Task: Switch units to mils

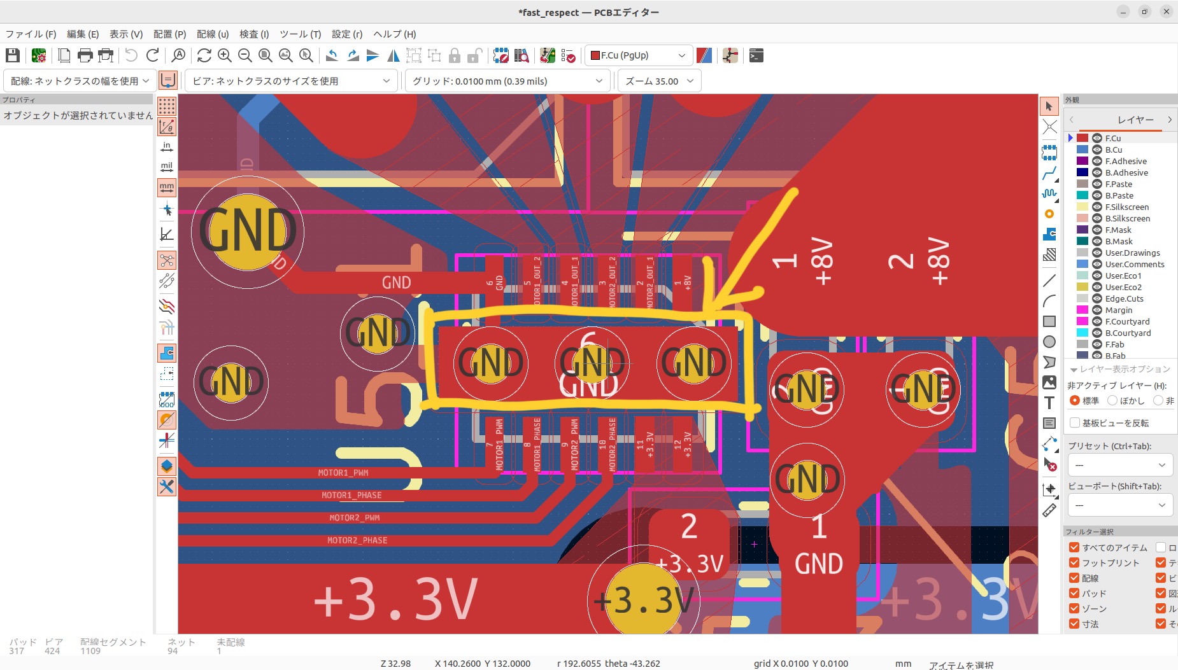Action: pos(167,167)
